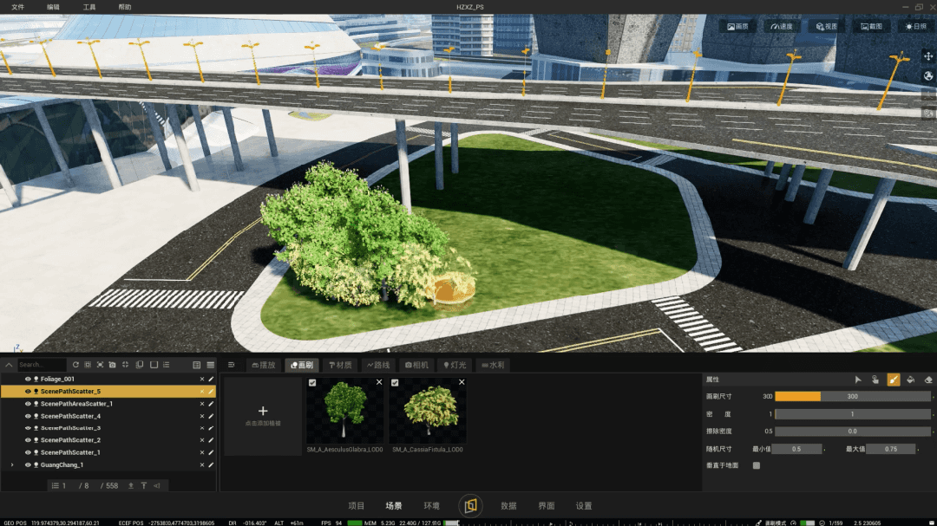
Task: Open the 工具 menu
Action: [x=89, y=7]
